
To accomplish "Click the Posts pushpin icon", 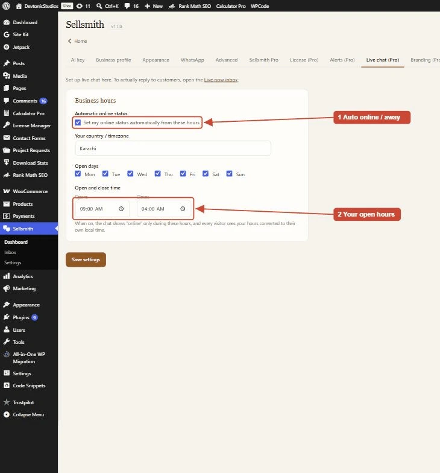I will coord(7,63).
